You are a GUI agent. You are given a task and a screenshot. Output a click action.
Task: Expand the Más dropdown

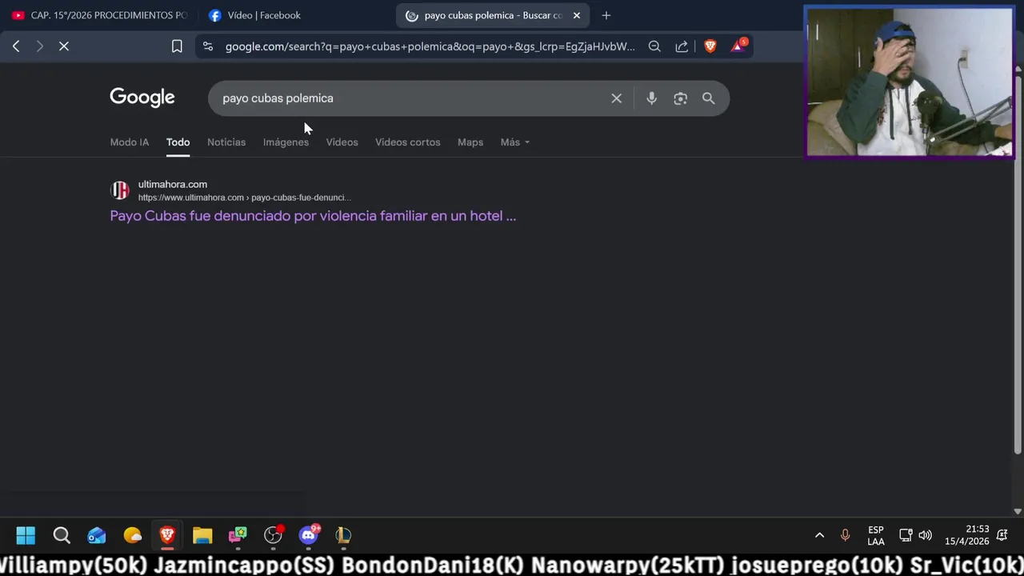pos(514,142)
